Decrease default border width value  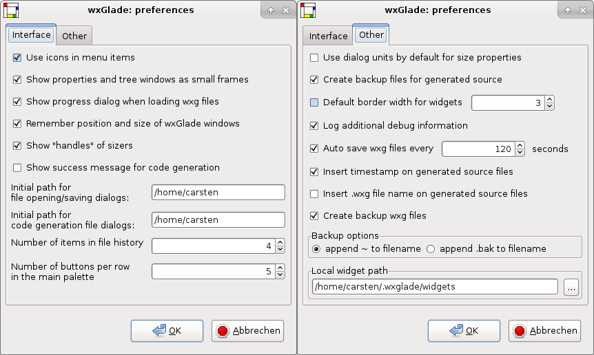[550, 106]
